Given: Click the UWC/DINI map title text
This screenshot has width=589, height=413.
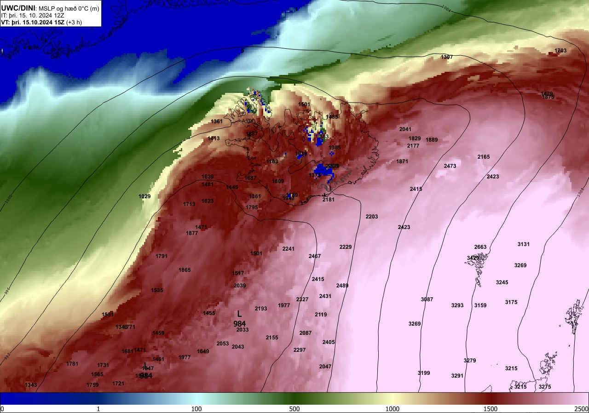Looking at the screenshot, I should coord(18,8).
